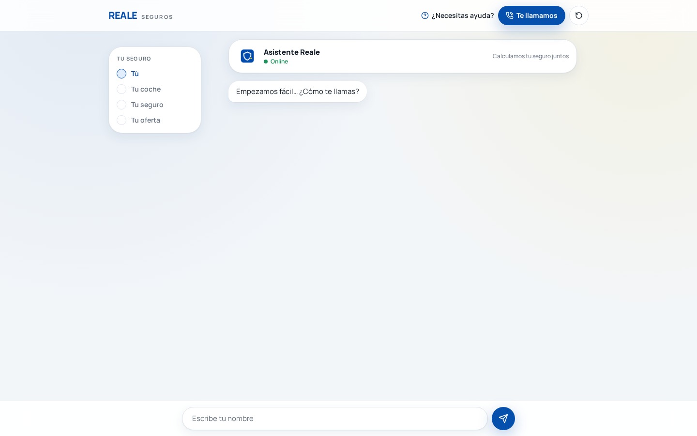
Task: Select the Tu oferta step circle
Action: (121, 120)
